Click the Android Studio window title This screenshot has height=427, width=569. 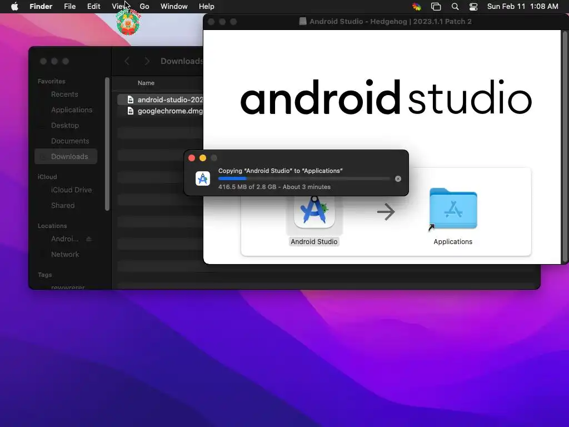[391, 22]
